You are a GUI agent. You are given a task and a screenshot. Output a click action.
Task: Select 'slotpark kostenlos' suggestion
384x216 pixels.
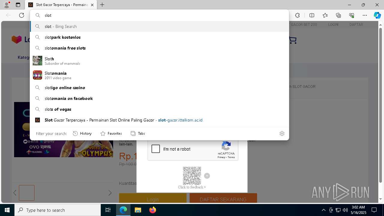[159, 37]
